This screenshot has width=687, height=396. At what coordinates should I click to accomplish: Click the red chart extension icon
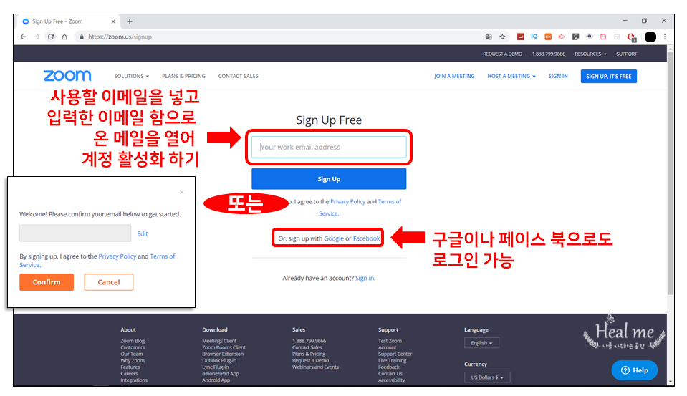click(521, 37)
